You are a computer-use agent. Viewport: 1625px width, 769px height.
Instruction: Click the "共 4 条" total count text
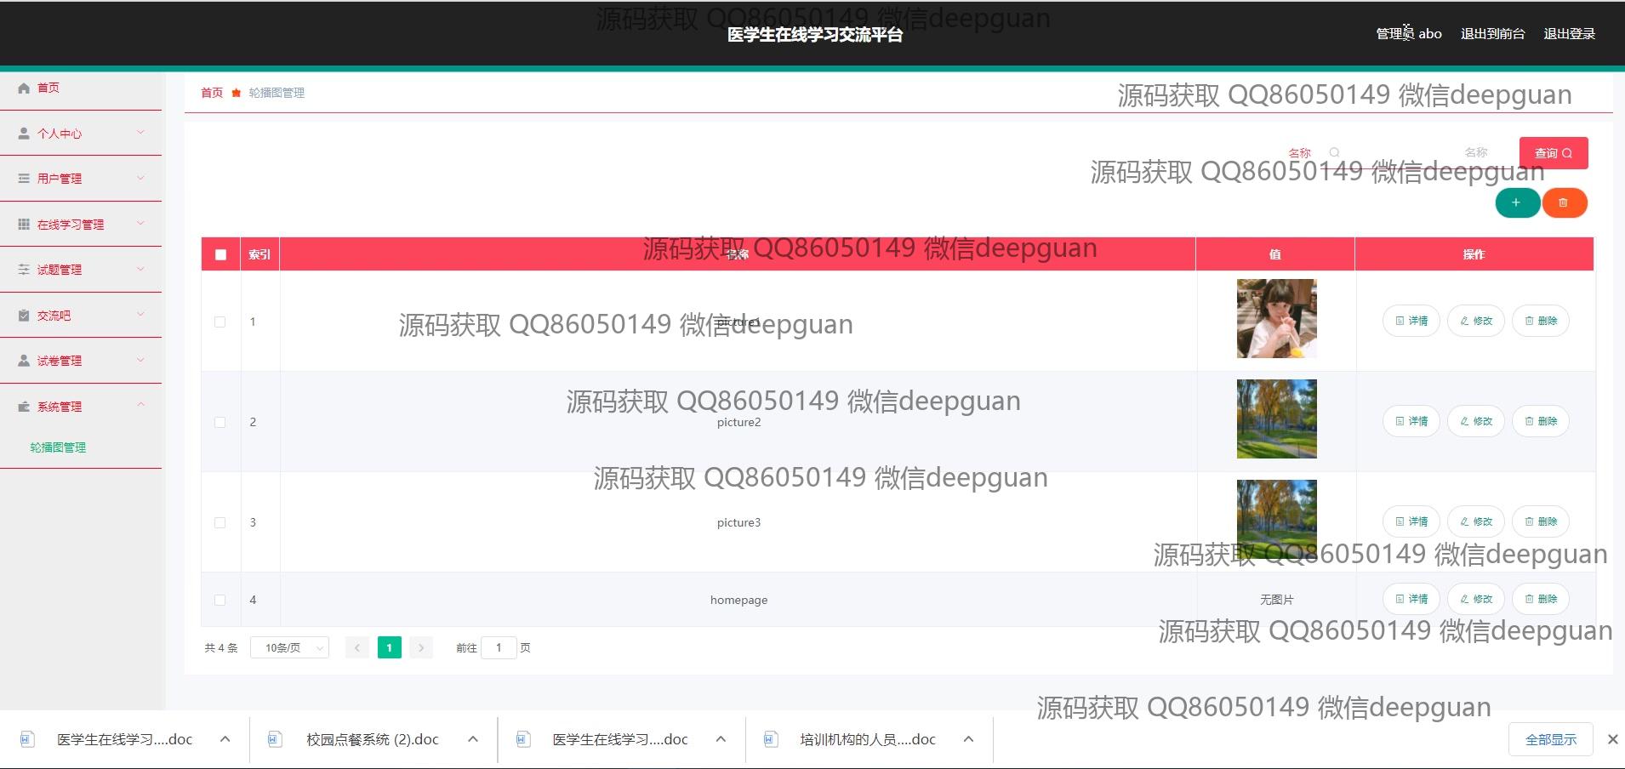(x=221, y=648)
